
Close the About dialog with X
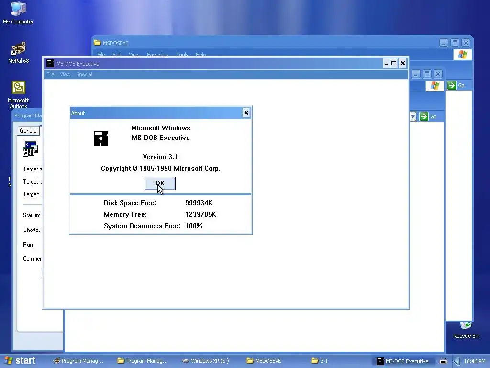(x=246, y=113)
